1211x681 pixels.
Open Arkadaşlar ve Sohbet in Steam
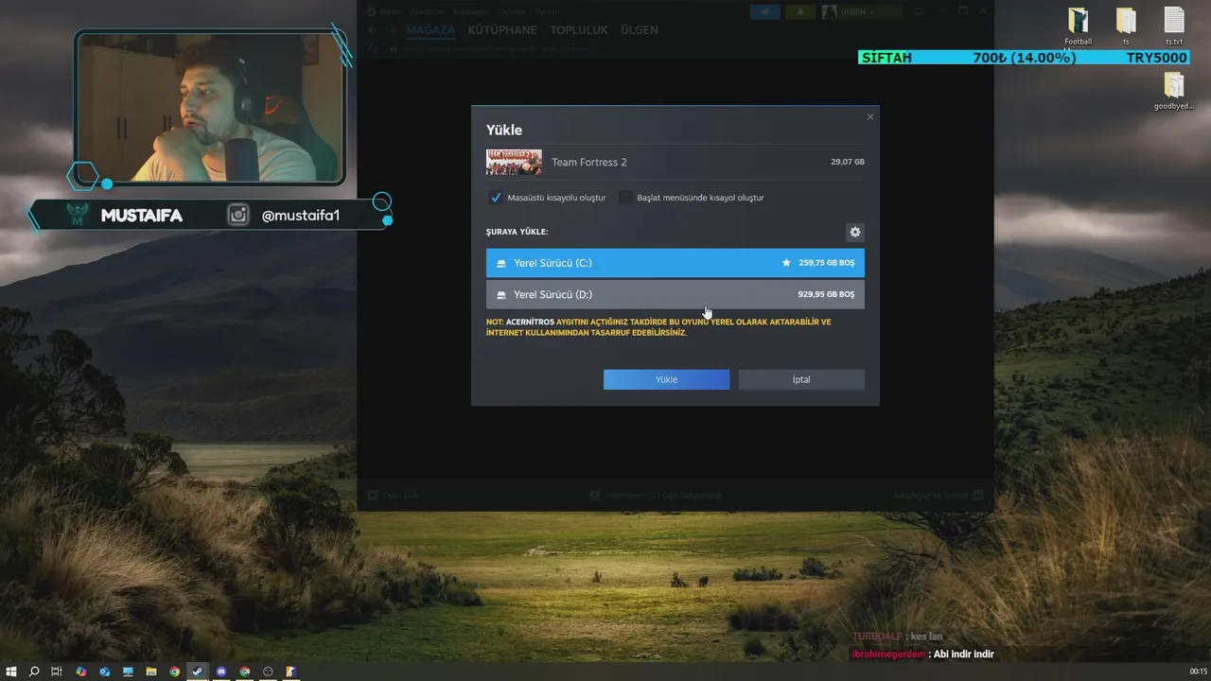[939, 495]
